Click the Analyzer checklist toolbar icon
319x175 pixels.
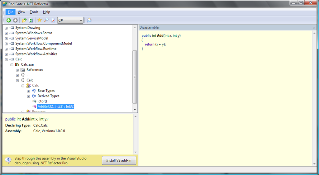pos(53,20)
